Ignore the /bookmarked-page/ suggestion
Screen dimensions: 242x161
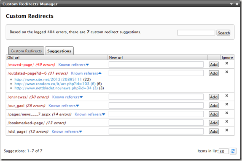[226, 121]
